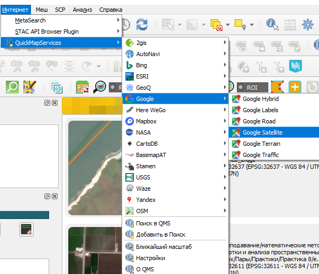Image resolution: width=319 pixels, height=274 pixels.
Task: Click the coastline satellite image thumbnail
Action: (95, 168)
